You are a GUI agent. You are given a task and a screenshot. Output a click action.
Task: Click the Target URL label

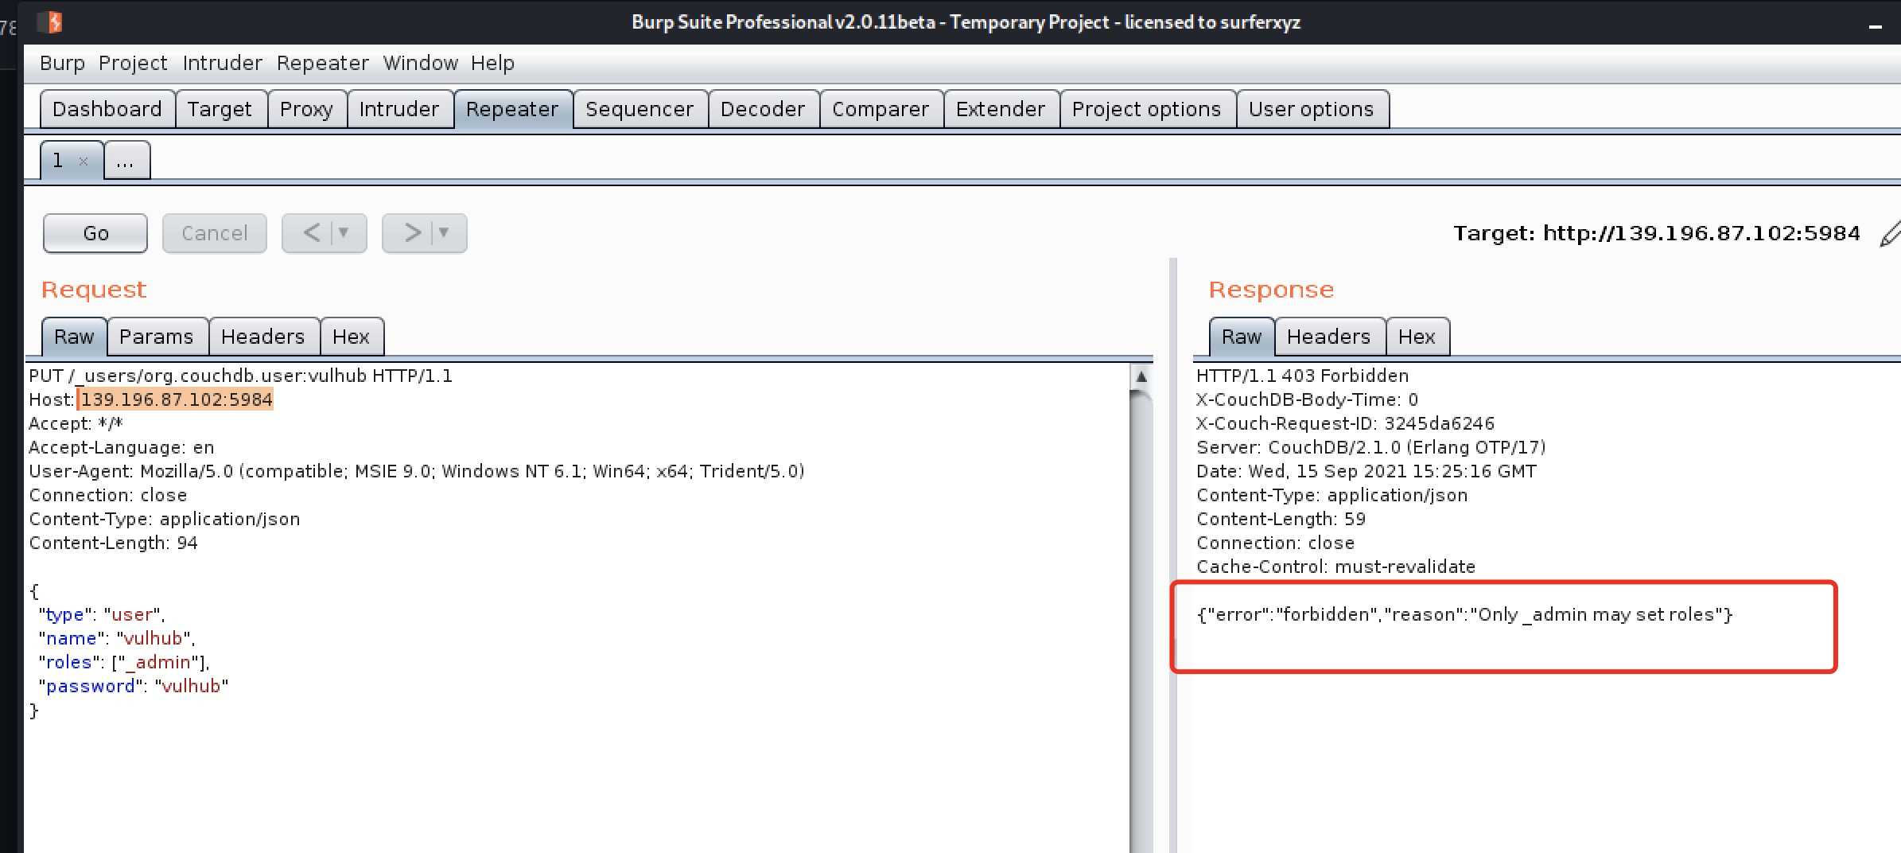click(x=1657, y=233)
